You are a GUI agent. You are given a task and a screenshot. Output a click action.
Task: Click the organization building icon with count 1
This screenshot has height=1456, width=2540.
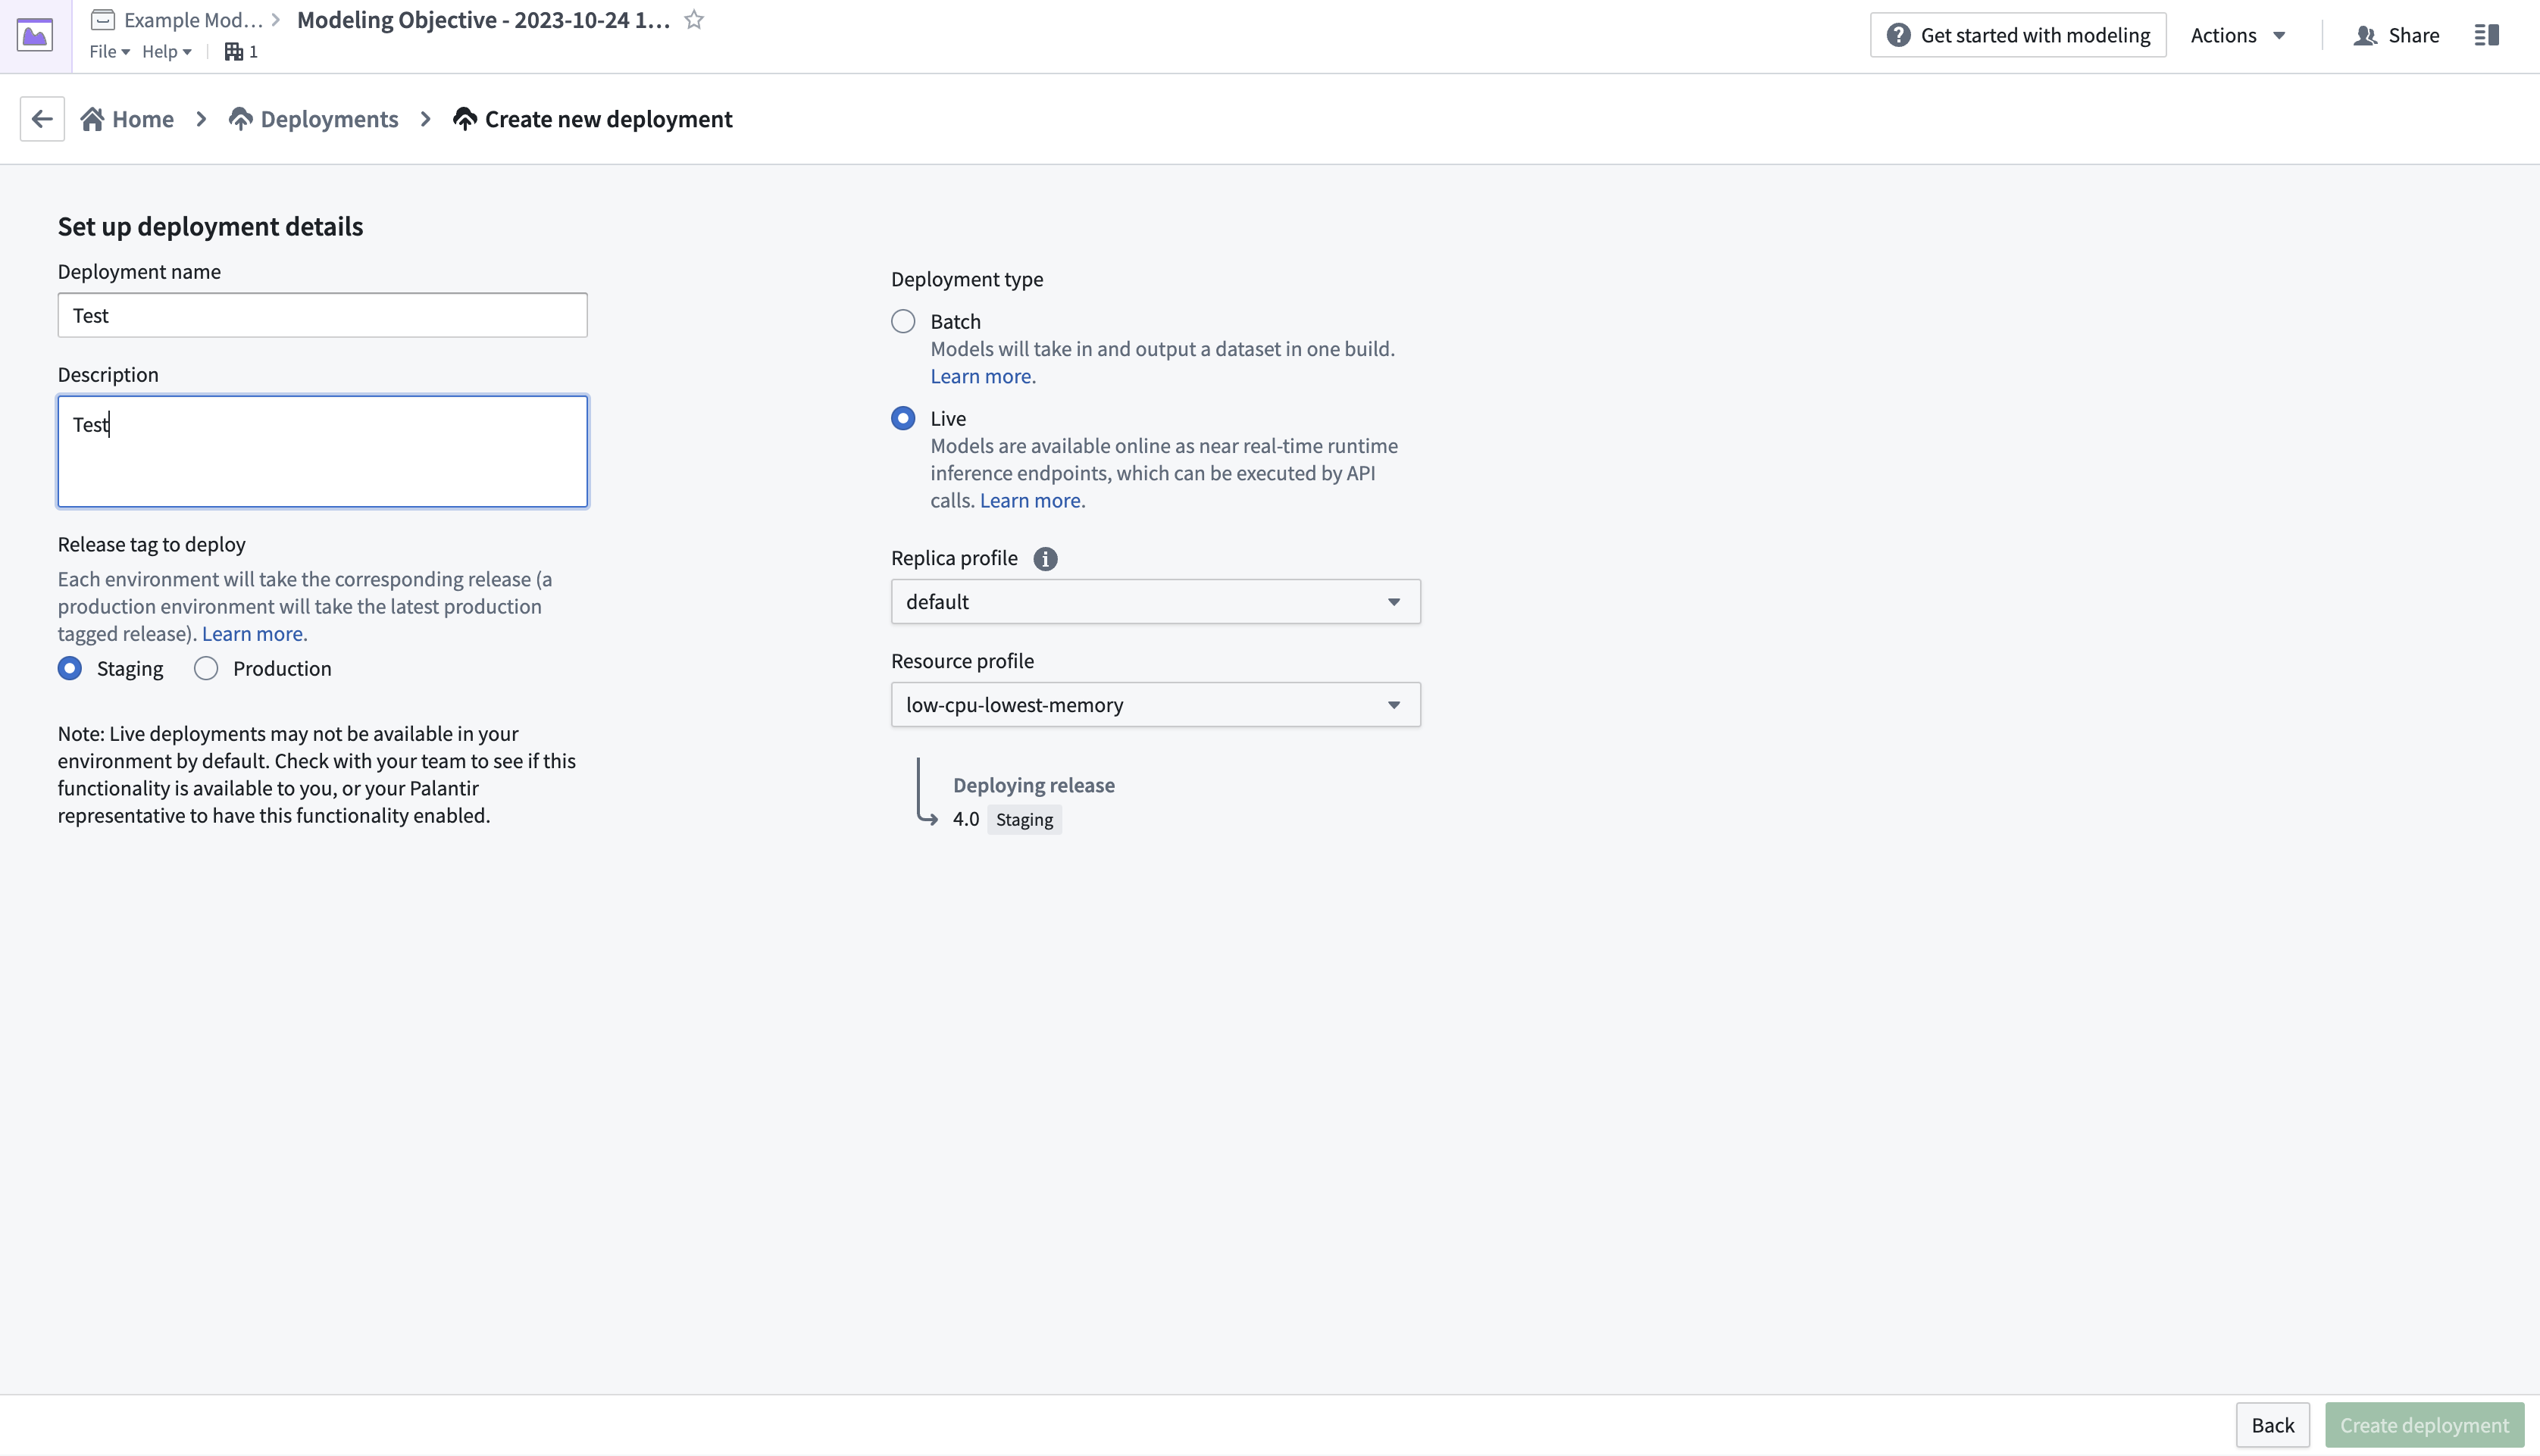[x=241, y=52]
